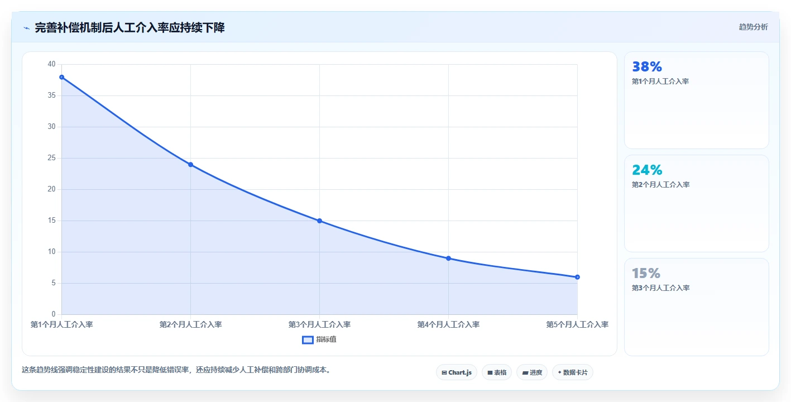
Task: Click the x-axis label 第3个月人工介入率
Action: (x=319, y=324)
